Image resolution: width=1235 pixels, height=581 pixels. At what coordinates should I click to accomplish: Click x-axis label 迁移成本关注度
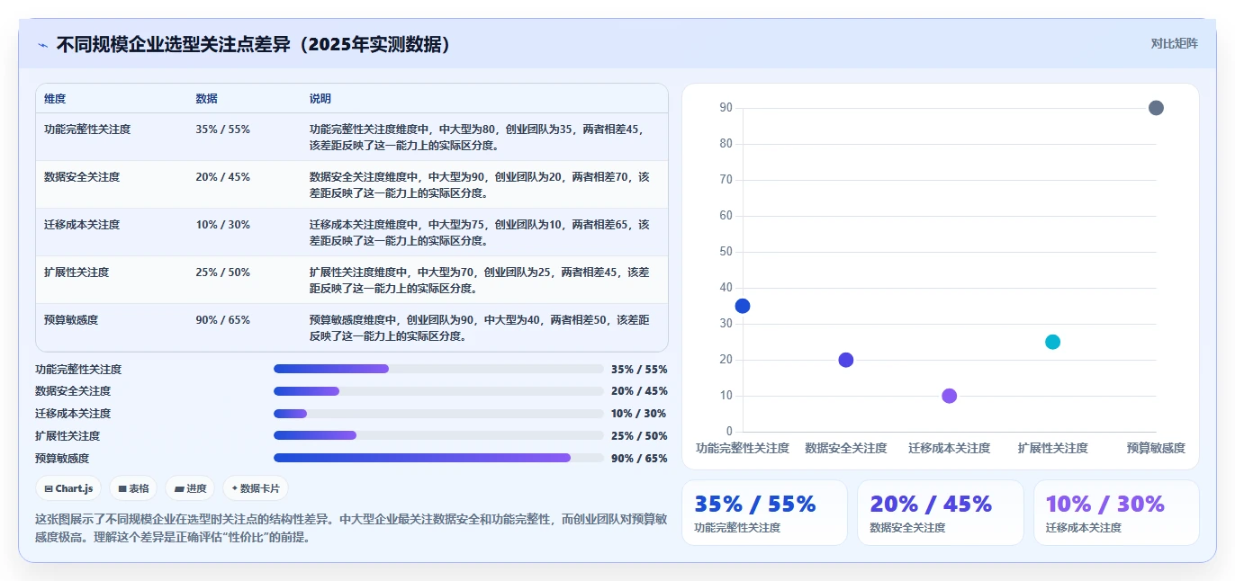[949, 448]
